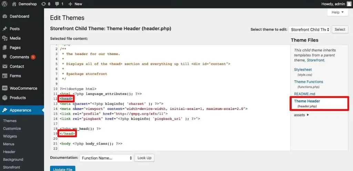Open the Products menu

click(18, 98)
